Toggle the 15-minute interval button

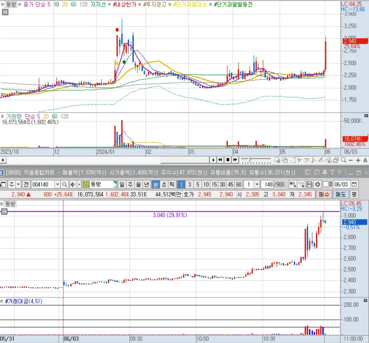coord(214,185)
